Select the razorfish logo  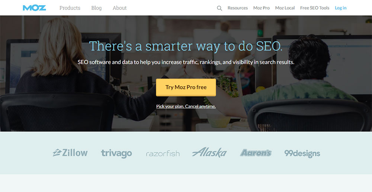(163, 154)
